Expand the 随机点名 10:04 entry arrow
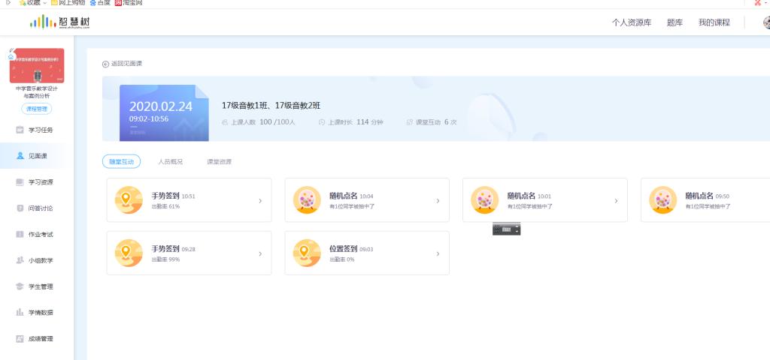The image size is (770, 360). tap(438, 201)
